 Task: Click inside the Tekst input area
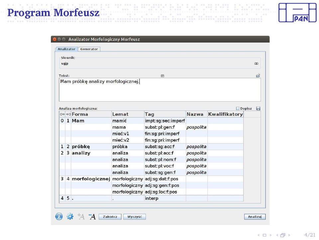pyautogui.click(x=160, y=90)
